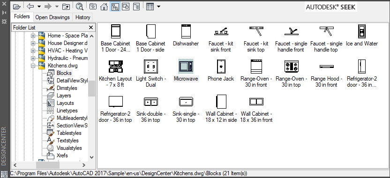Select the Layouts tree item
This screenshot has height=178, width=390.
pyautogui.click(x=65, y=103)
